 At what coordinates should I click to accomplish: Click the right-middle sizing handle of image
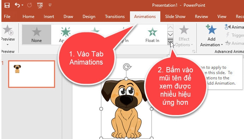click(152, 109)
